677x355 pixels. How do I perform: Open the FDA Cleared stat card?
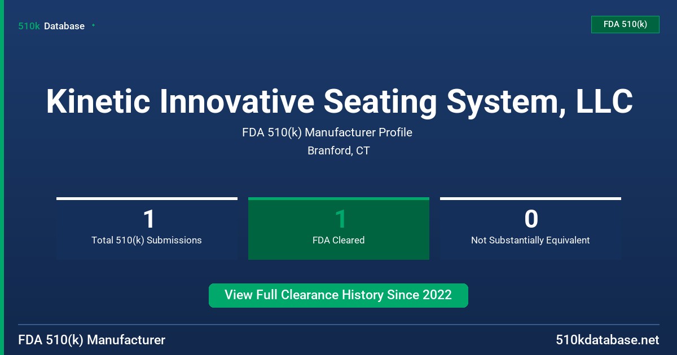pyautogui.click(x=338, y=228)
